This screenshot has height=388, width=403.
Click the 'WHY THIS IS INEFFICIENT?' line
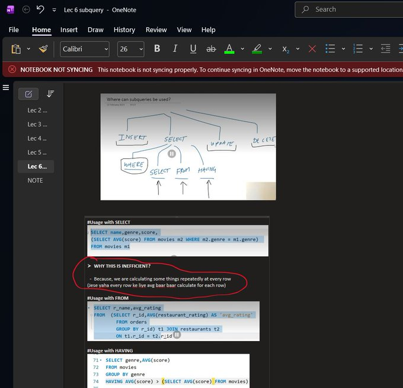coord(122,266)
